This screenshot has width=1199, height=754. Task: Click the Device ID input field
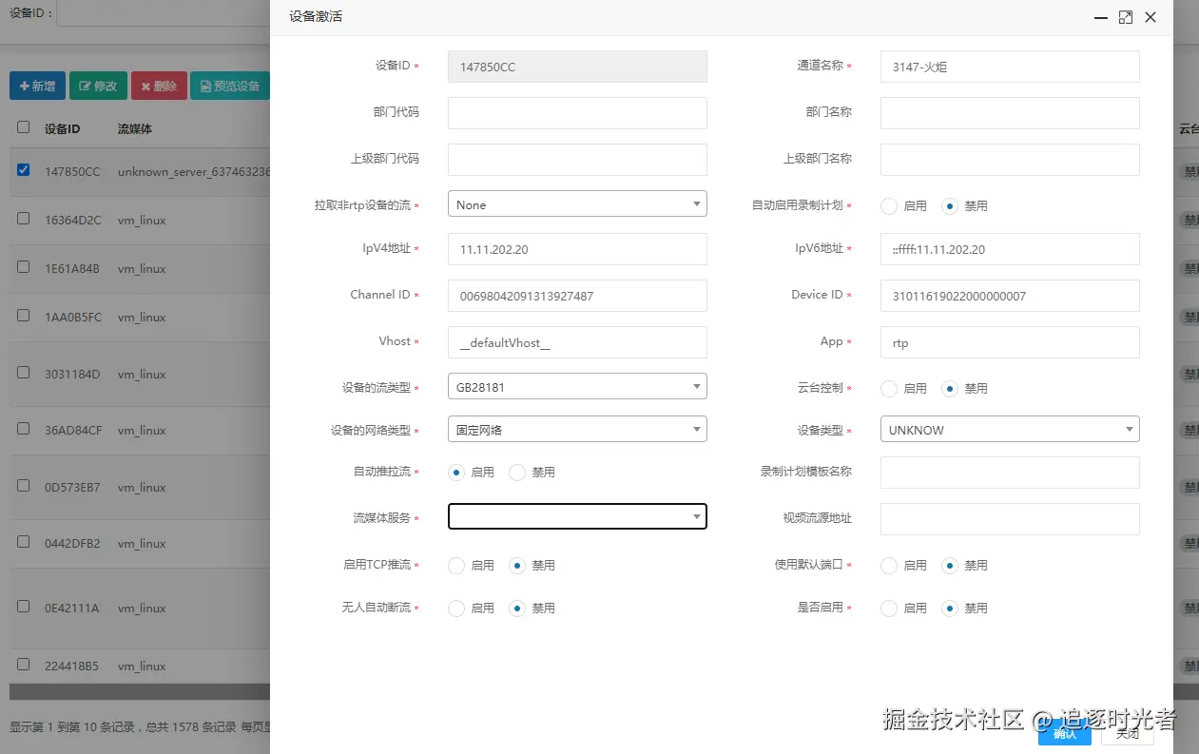(x=1010, y=296)
